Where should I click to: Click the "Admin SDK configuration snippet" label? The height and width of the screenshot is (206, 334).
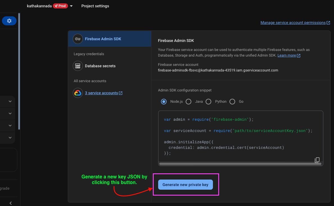185,90
